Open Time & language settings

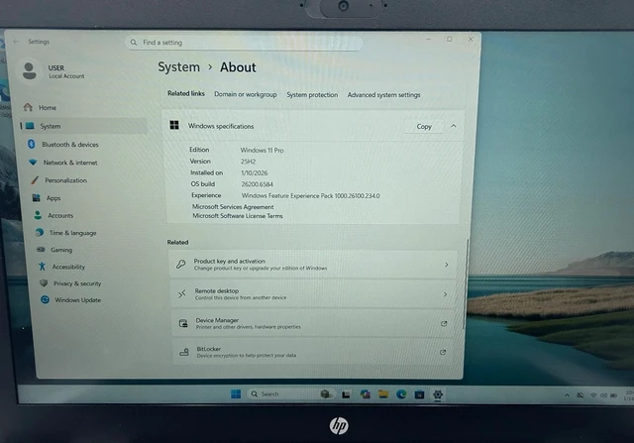tap(72, 233)
